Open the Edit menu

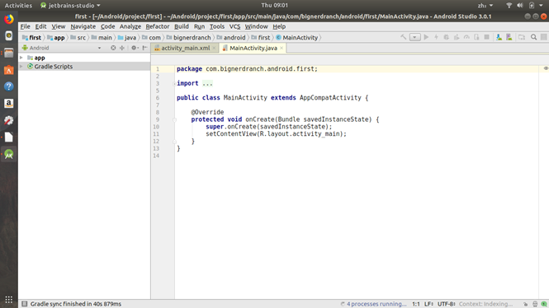[40, 26]
